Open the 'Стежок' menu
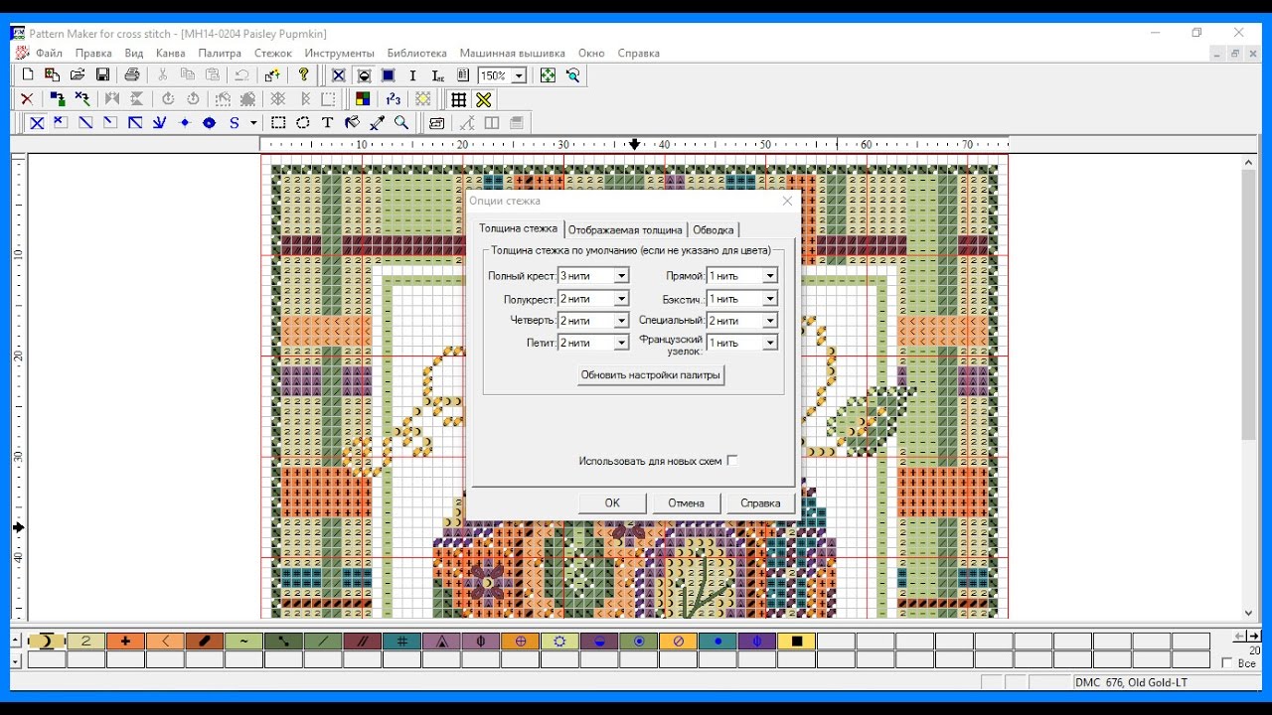The width and height of the screenshot is (1272, 715). point(272,53)
